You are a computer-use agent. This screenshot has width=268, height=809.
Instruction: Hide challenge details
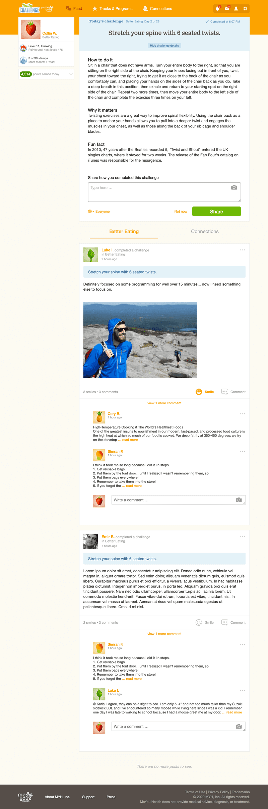[164, 46]
